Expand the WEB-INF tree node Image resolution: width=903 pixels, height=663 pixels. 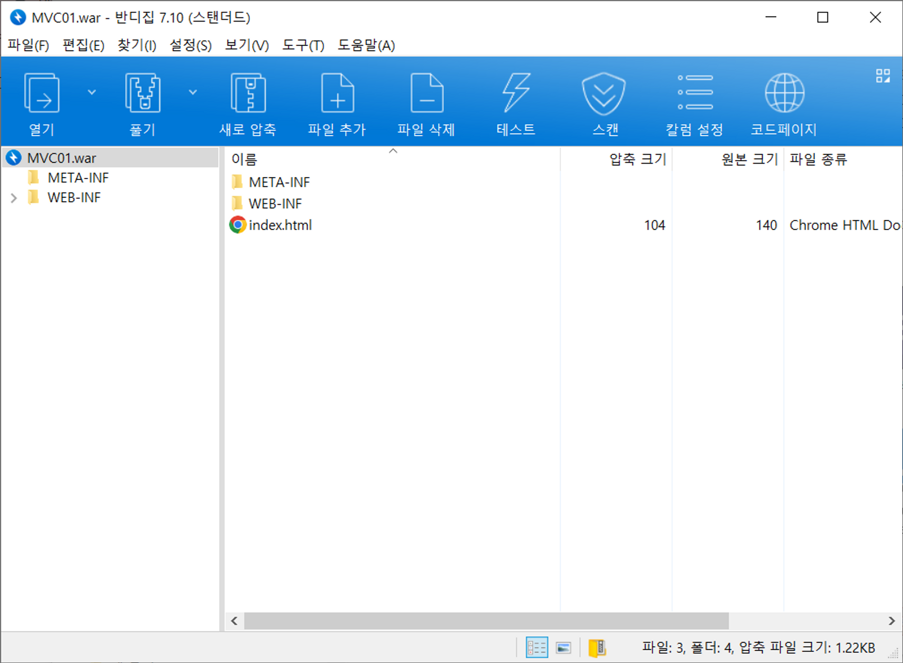[x=14, y=198]
